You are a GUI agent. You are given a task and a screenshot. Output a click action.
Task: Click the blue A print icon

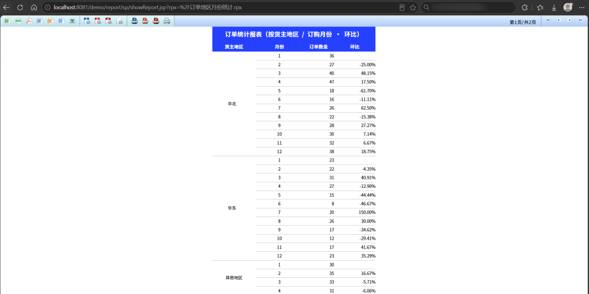(x=134, y=21)
